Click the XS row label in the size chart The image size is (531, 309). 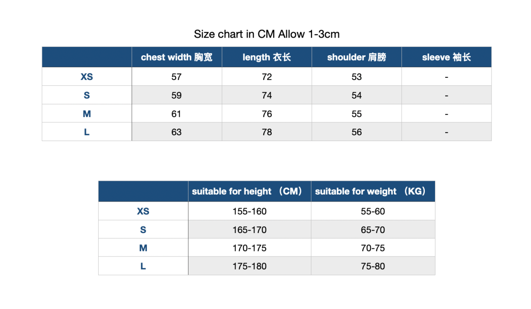click(87, 76)
